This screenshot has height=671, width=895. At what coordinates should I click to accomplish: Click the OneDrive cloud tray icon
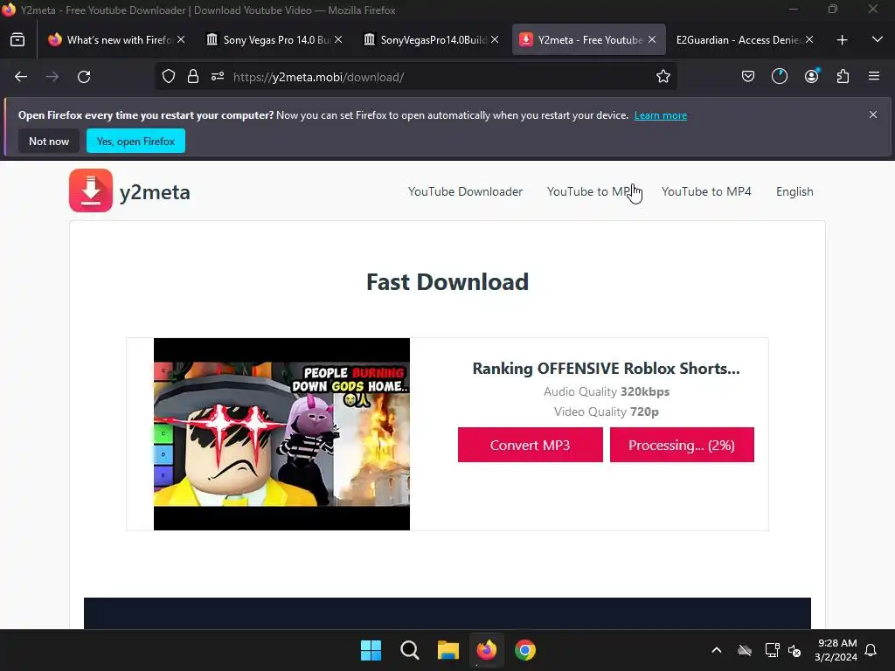(x=745, y=650)
